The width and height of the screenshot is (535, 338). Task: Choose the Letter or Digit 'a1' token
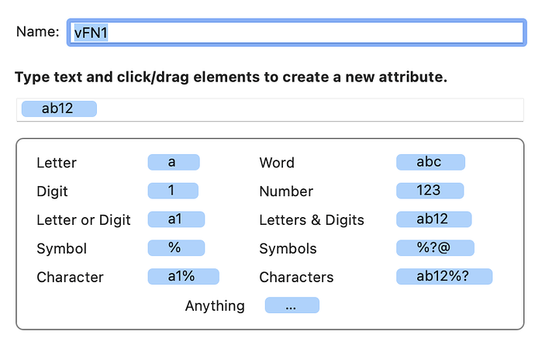[176, 219]
